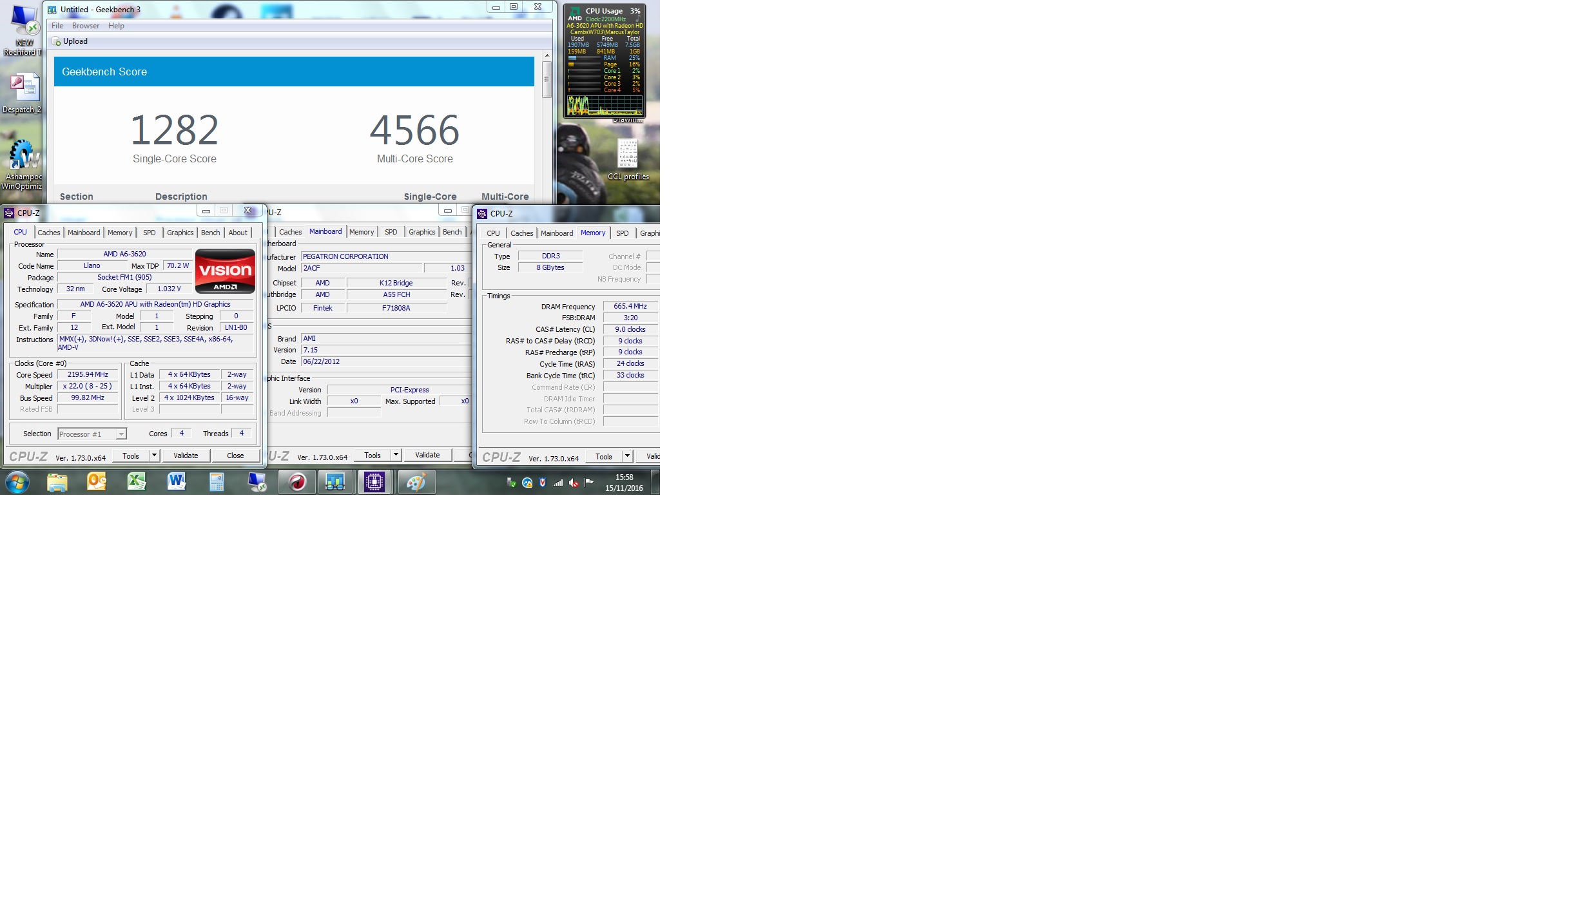
Task: Click Validate in the middle CPU-Z window
Action: [x=427, y=455]
